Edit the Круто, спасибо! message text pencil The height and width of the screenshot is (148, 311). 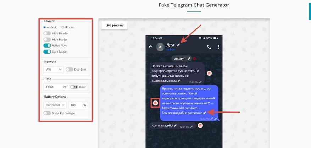coord(175,125)
